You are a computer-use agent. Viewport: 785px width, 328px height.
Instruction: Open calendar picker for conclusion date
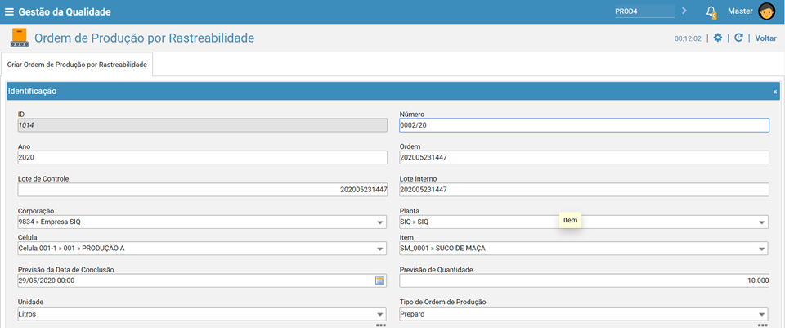(x=380, y=281)
